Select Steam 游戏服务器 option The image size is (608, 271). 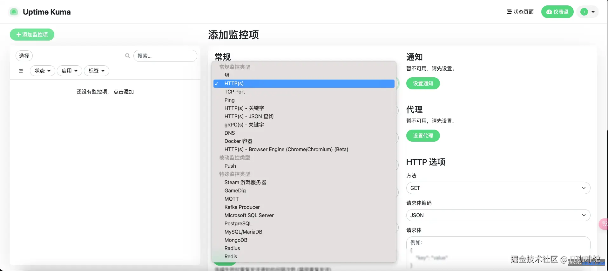pos(304,182)
